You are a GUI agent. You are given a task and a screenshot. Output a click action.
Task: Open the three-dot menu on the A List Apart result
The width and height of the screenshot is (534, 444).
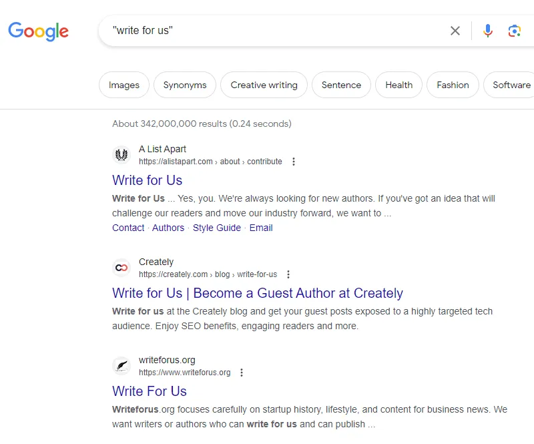(x=293, y=161)
